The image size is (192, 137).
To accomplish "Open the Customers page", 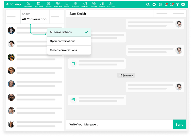I will coord(58,4).
